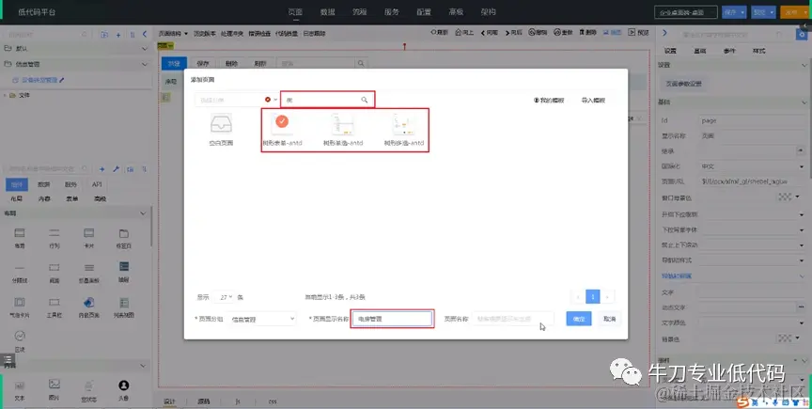Click the 导入模板 import template link
Image resolution: width=812 pixels, height=409 pixels.
click(x=593, y=100)
